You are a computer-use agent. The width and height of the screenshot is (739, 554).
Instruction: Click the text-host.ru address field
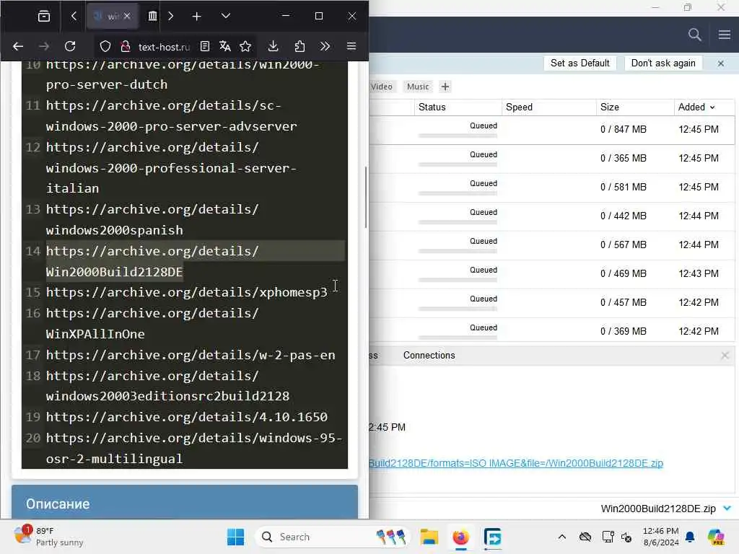(164, 47)
